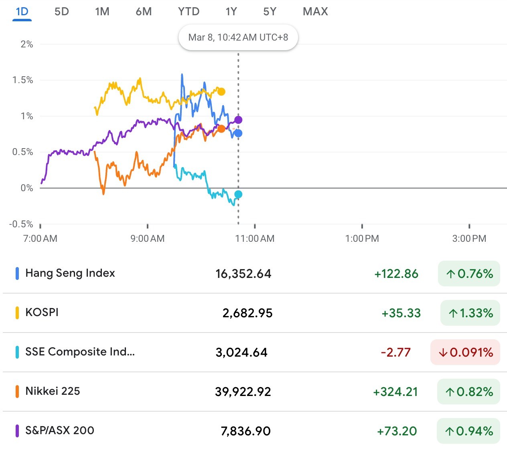Viewport: 507px width, 449px height.
Task: Click the Mar 8, 10:42 AM tooltip
Action: [238, 37]
